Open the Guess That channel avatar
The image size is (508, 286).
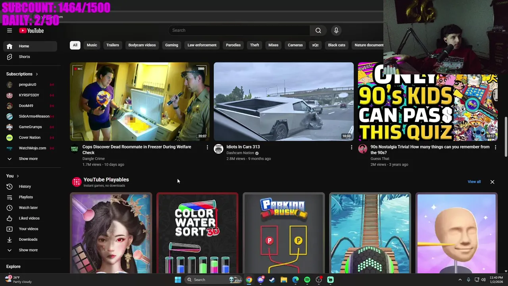pos(363,149)
